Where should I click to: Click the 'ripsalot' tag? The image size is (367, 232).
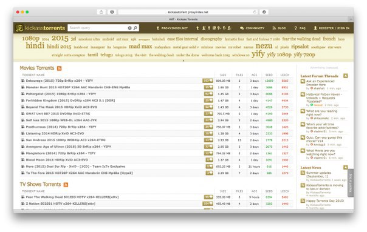(x=300, y=47)
